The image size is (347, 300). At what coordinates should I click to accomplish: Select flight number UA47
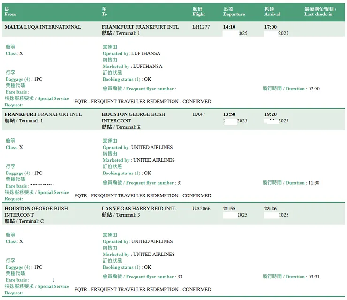[198, 114]
